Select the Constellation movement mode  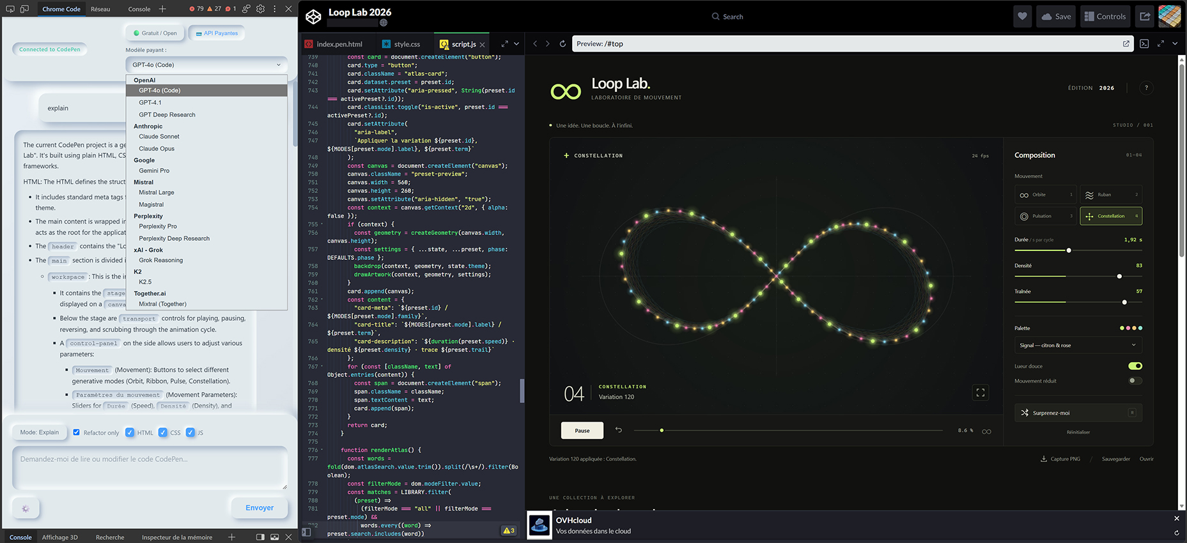1111,216
